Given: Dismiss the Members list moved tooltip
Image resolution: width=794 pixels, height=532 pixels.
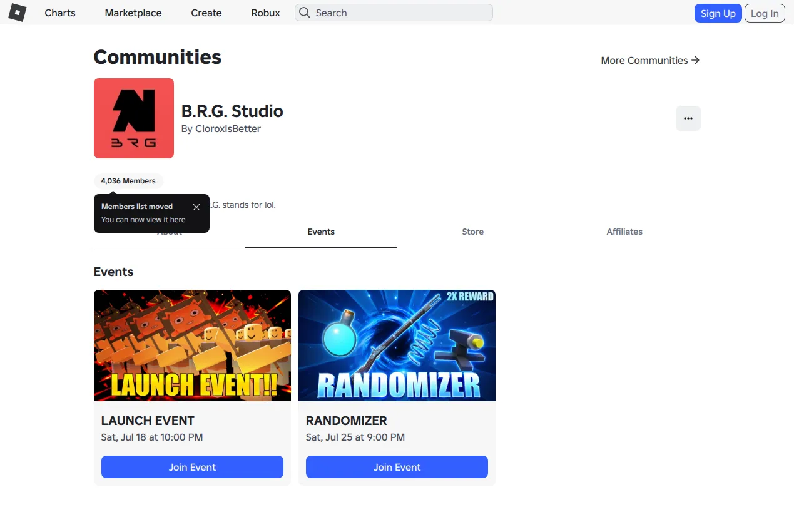Looking at the screenshot, I should click(x=196, y=207).
